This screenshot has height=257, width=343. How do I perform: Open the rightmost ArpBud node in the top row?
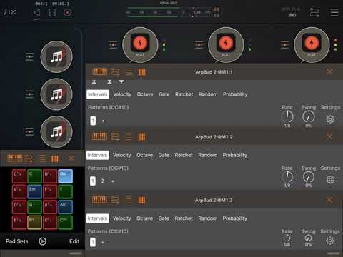pos(312,44)
